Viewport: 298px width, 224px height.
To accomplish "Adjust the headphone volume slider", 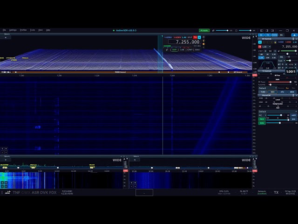I will coord(245,30).
